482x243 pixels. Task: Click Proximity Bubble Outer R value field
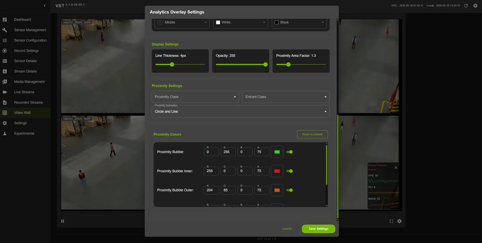[x=211, y=190]
